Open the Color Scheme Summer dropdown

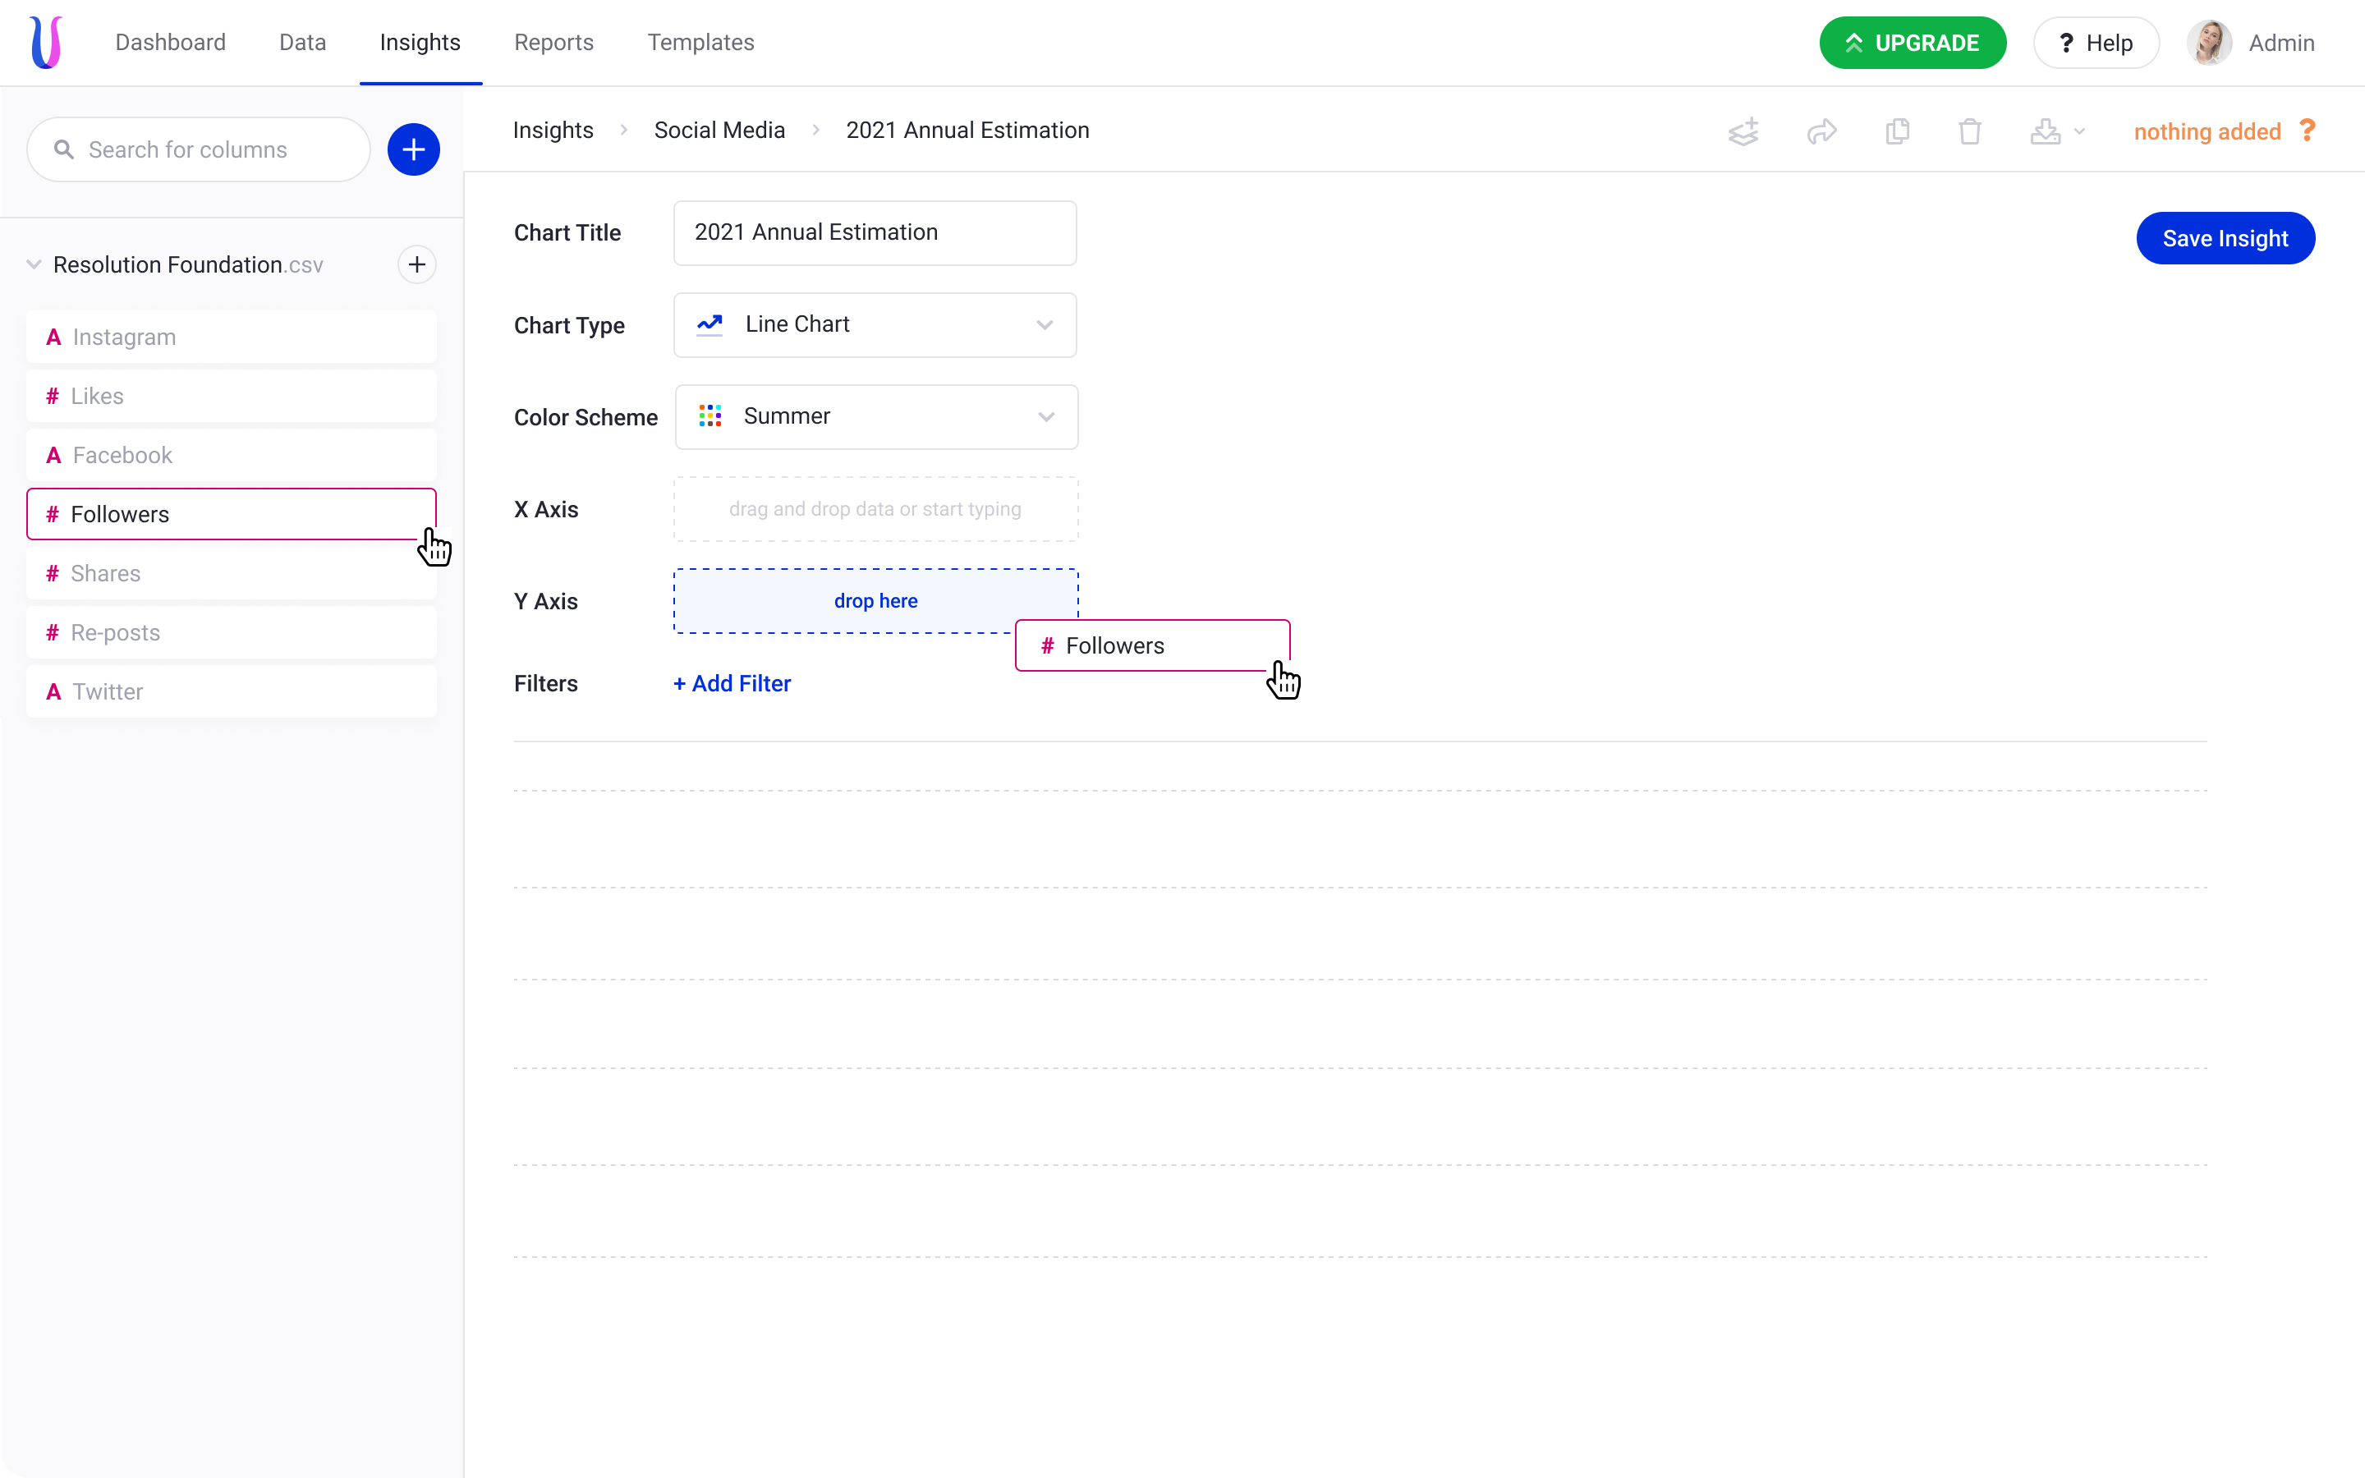point(875,416)
